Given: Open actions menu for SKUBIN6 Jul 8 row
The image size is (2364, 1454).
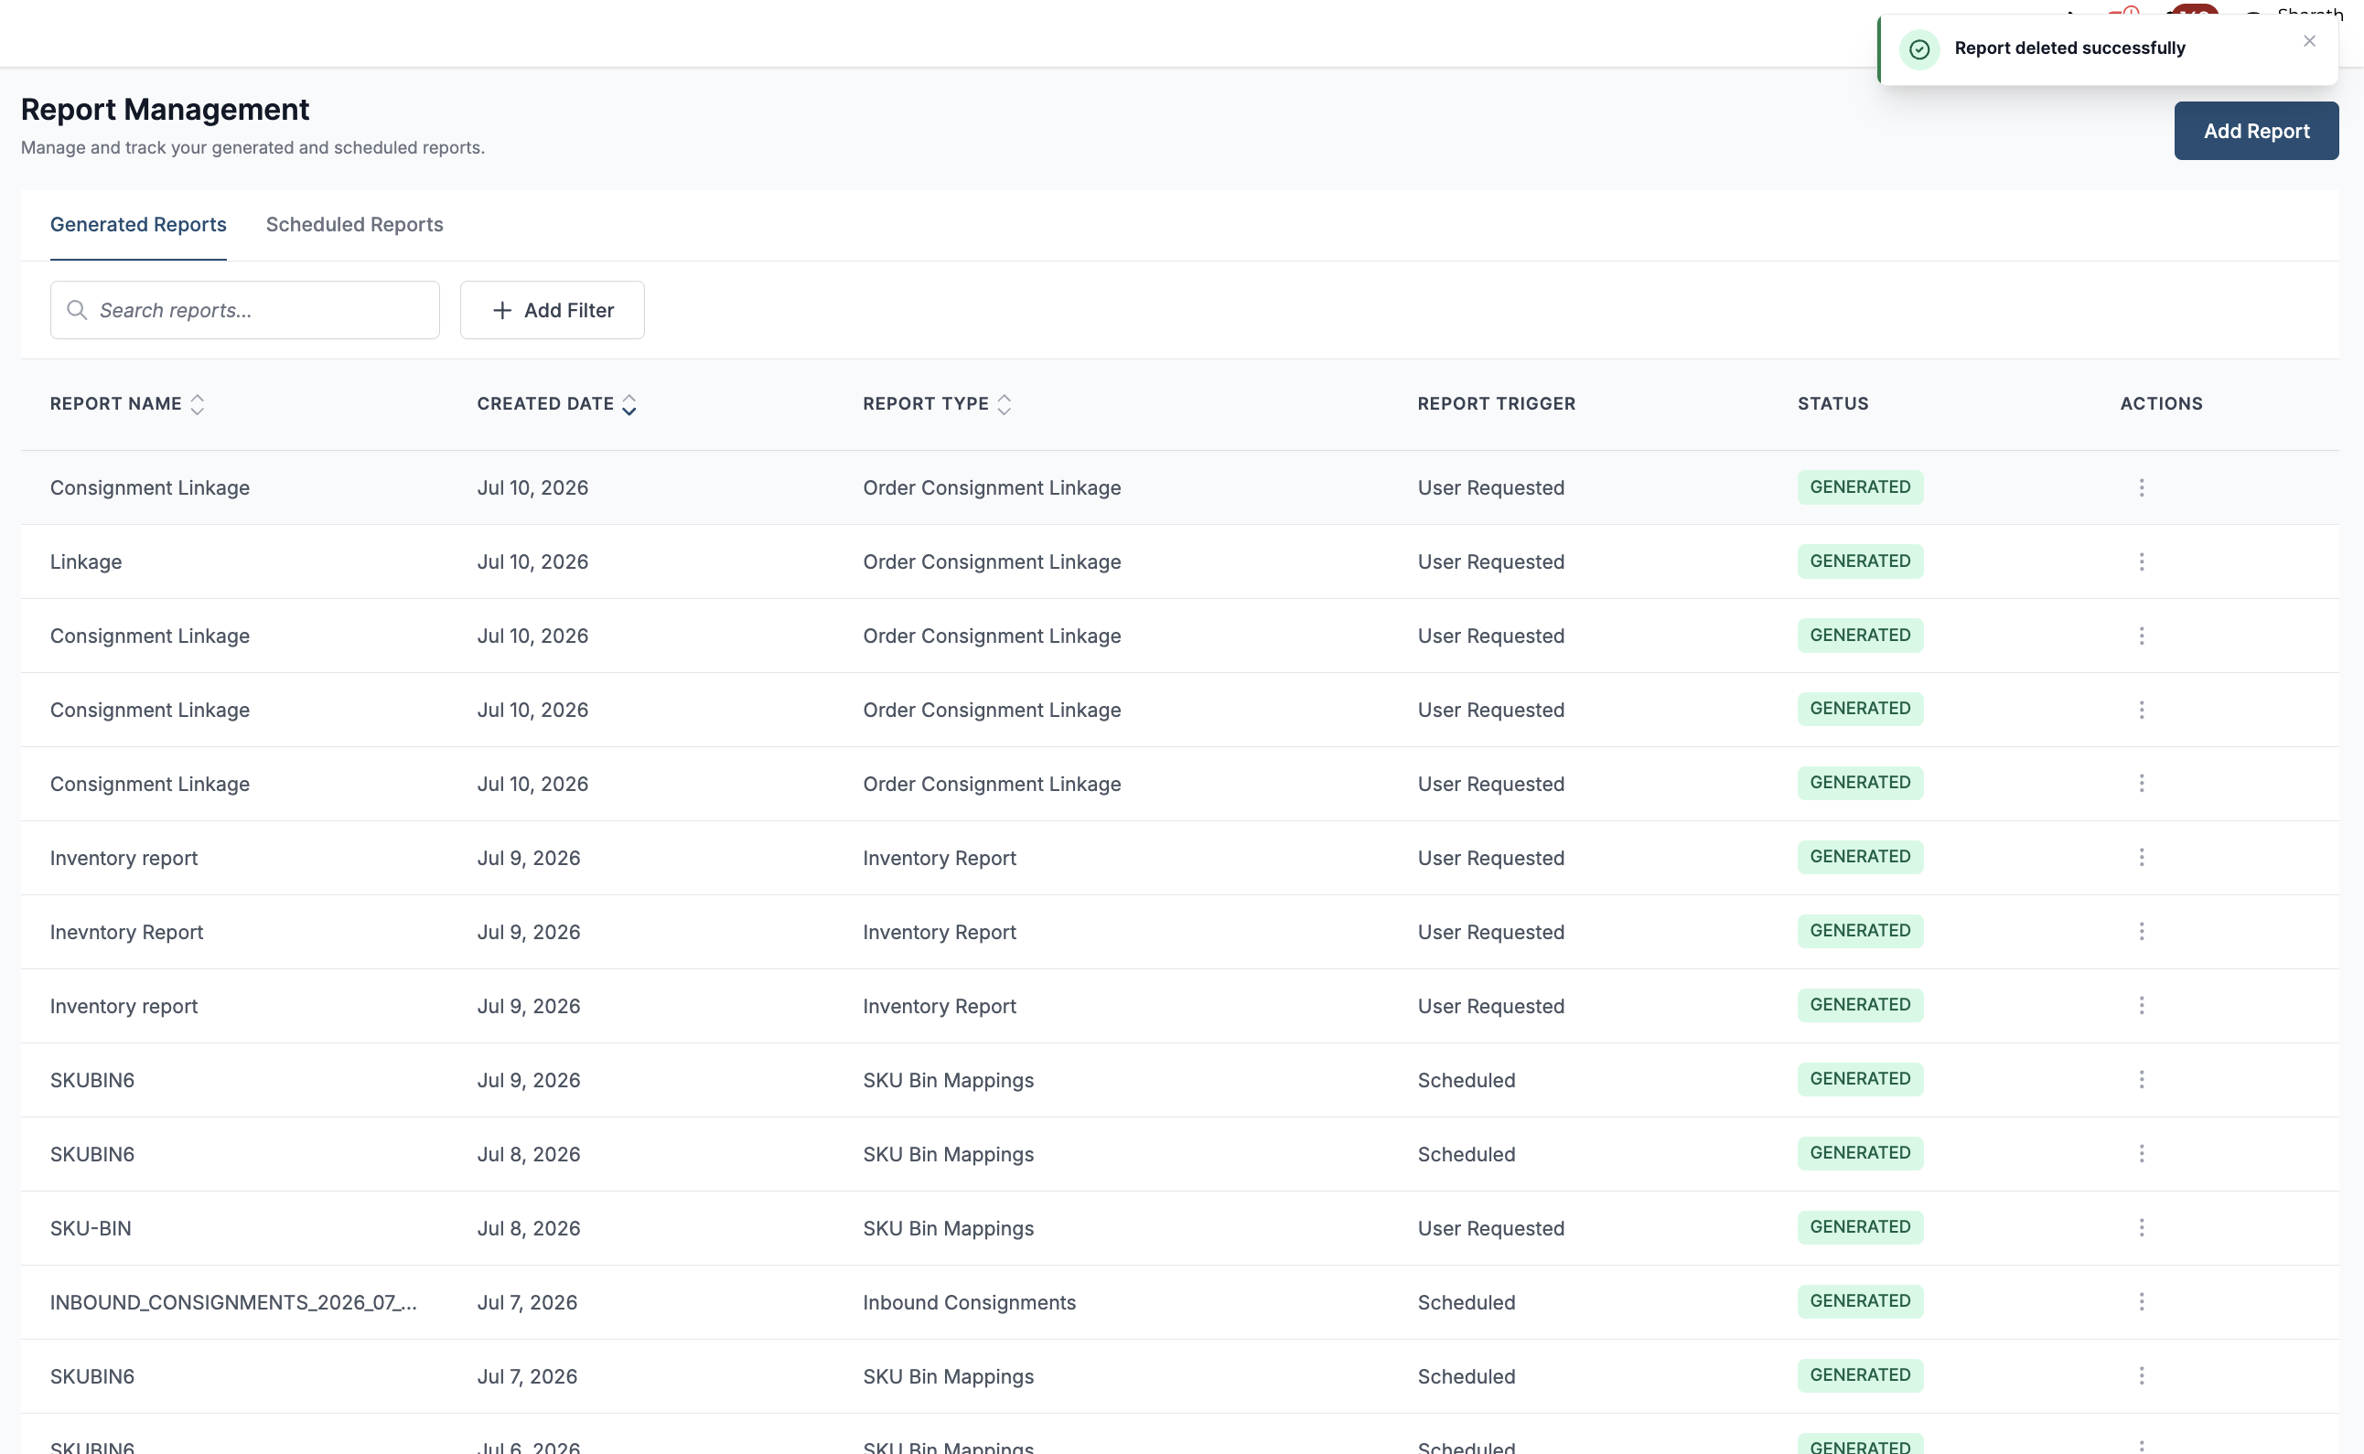Looking at the screenshot, I should click(x=2141, y=1154).
